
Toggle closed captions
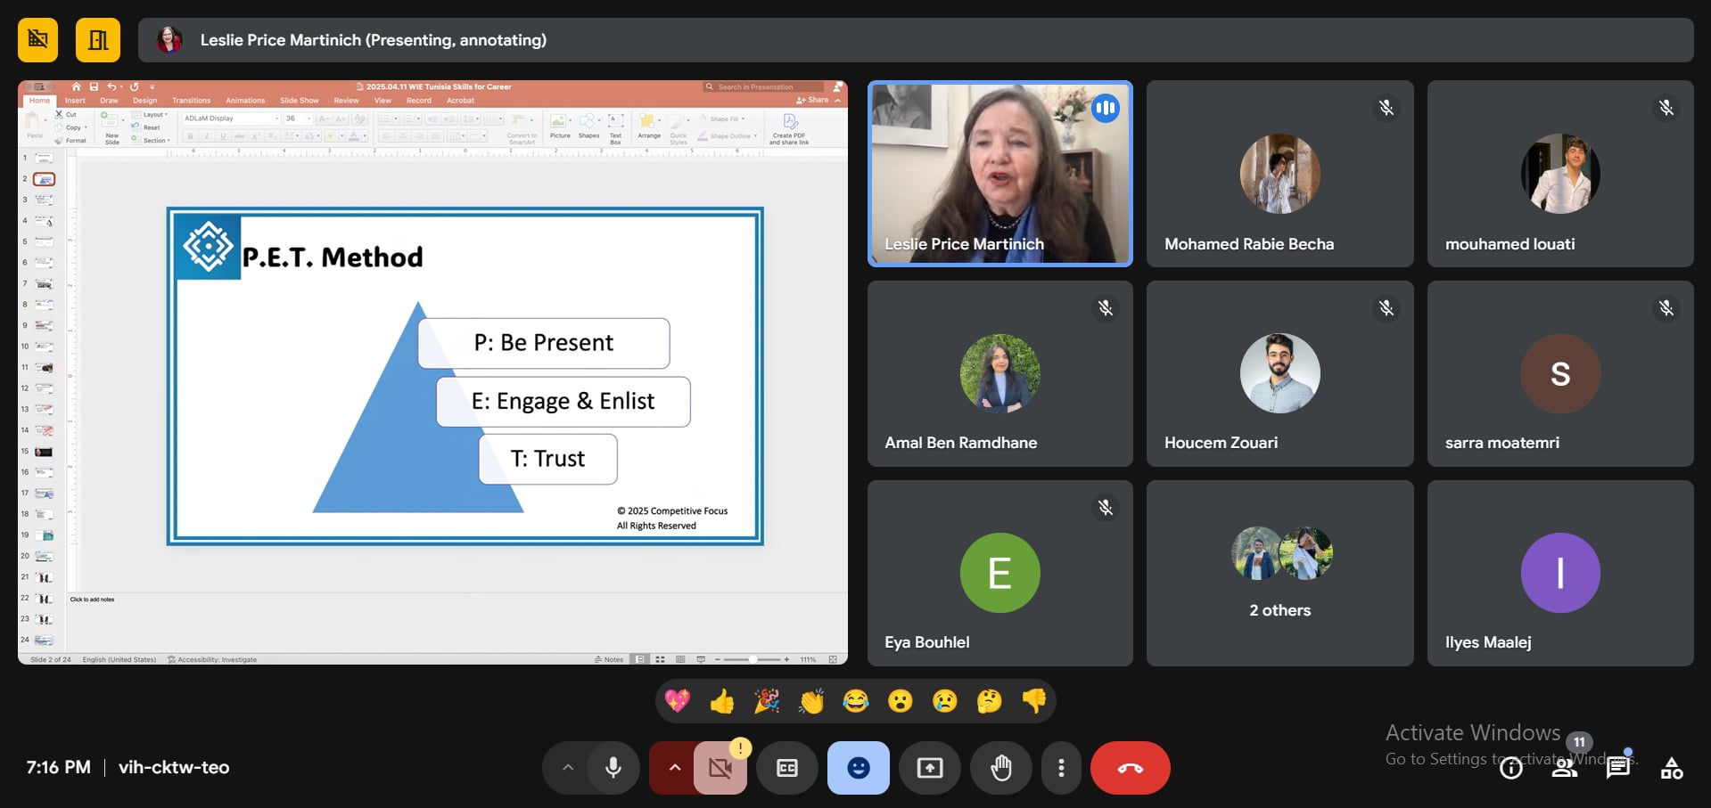786,768
